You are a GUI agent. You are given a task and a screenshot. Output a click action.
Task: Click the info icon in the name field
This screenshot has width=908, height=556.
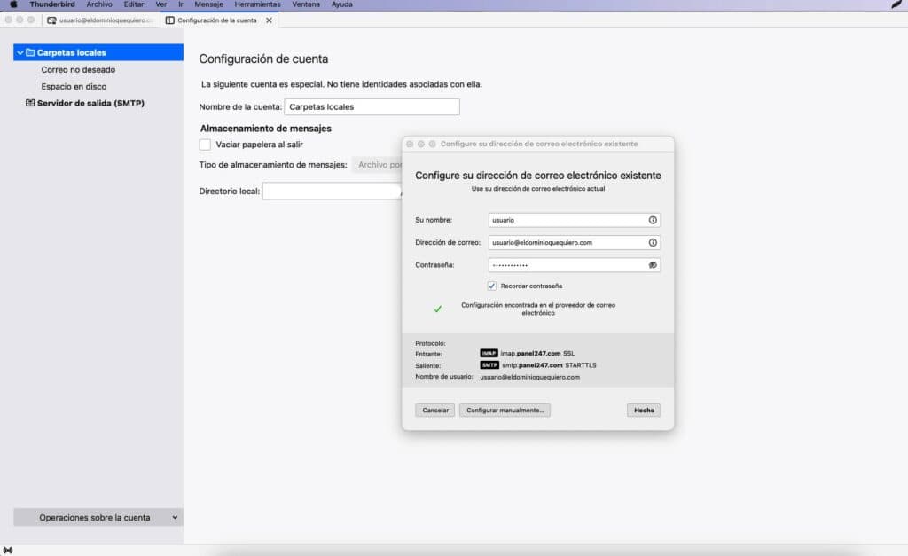point(653,220)
